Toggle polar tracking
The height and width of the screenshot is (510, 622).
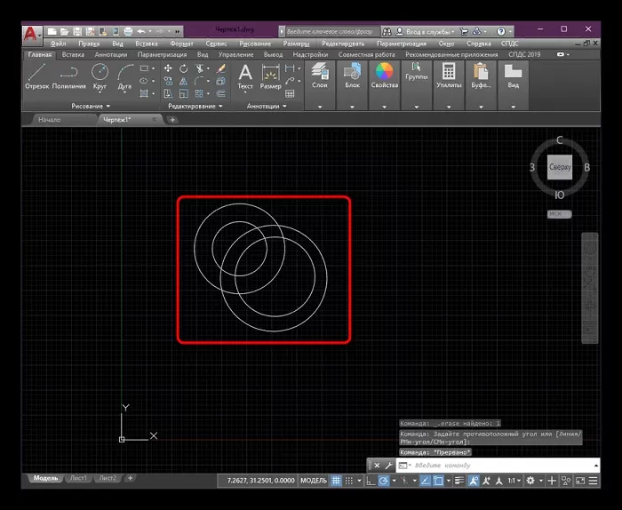(x=384, y=481)
